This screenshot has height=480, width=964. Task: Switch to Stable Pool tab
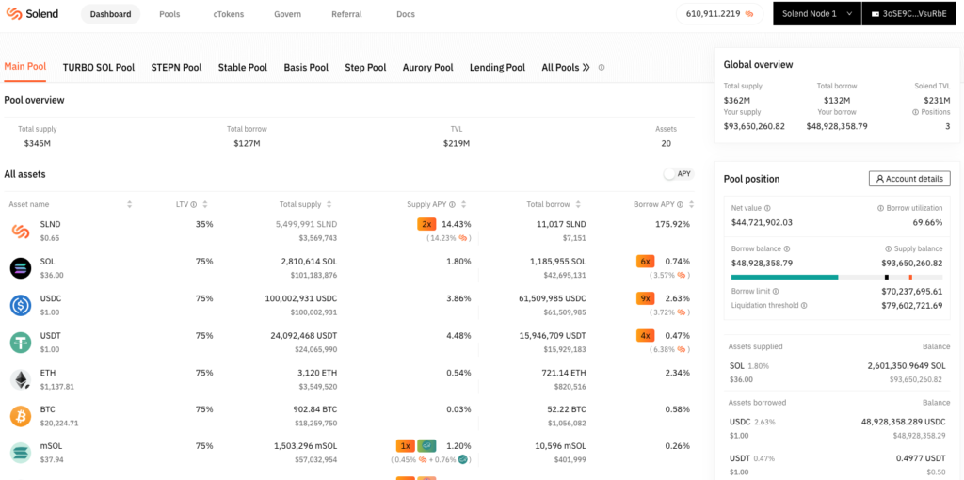coord(243,68)
